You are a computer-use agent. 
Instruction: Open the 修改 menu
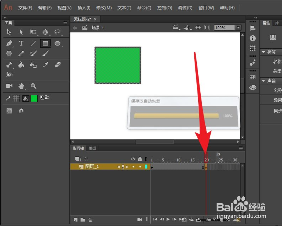click(x=104, y=8)
